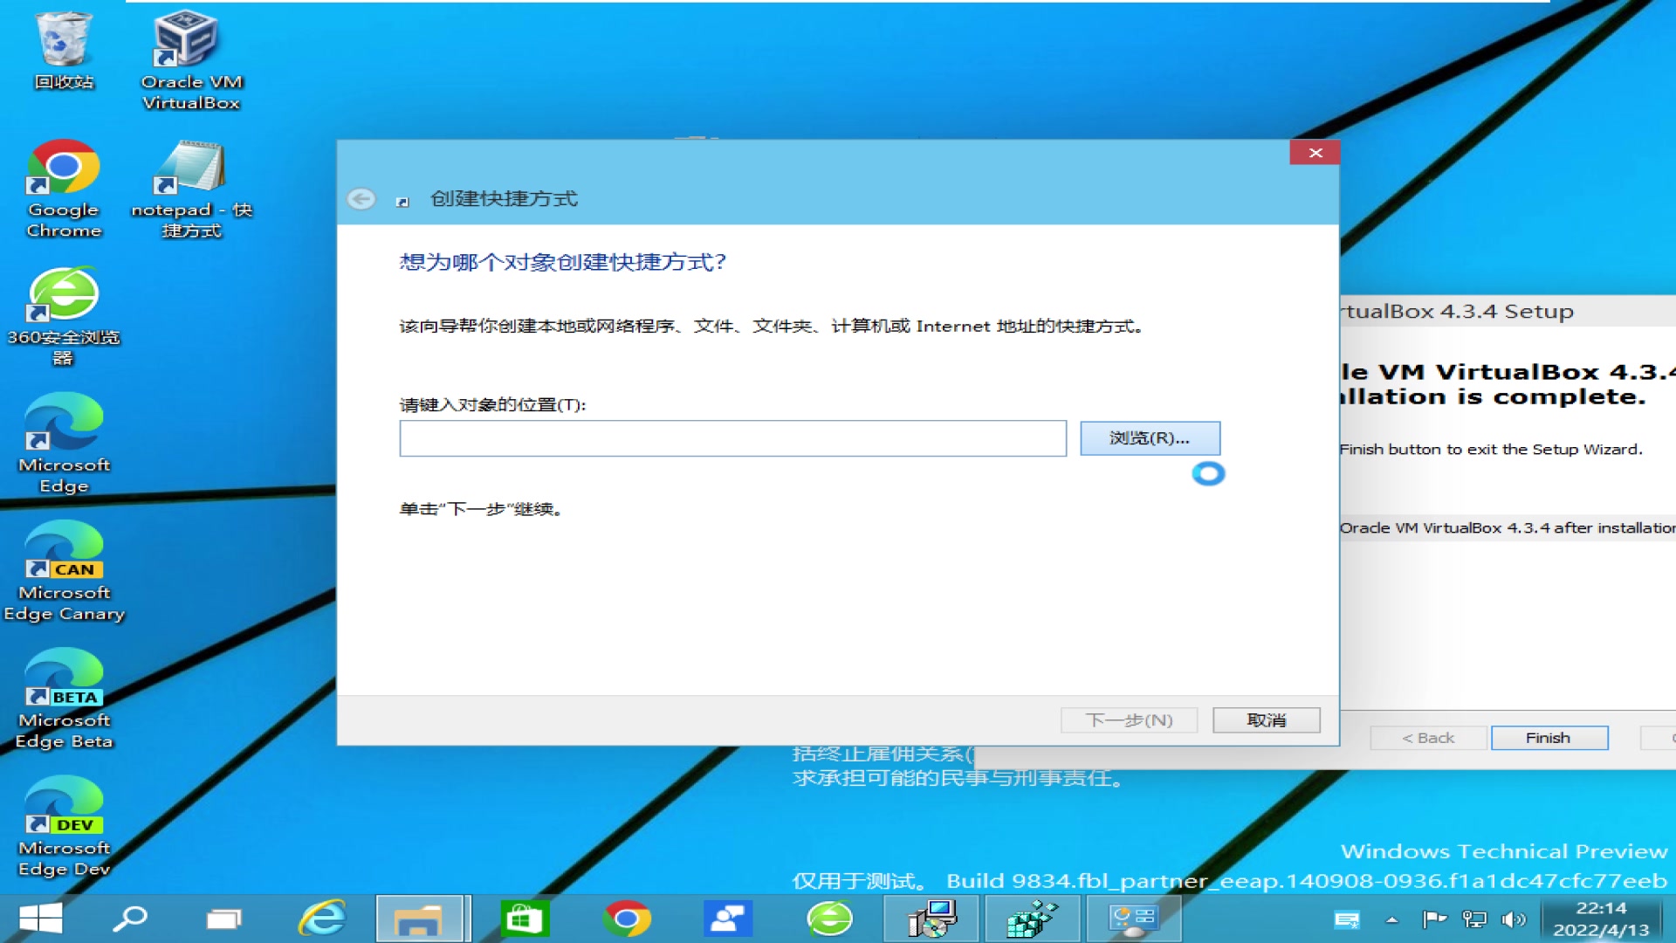This screenshot has width=1676, height=943.
Task: Open the Windows Store from taskbar
Action: point(525,919)
